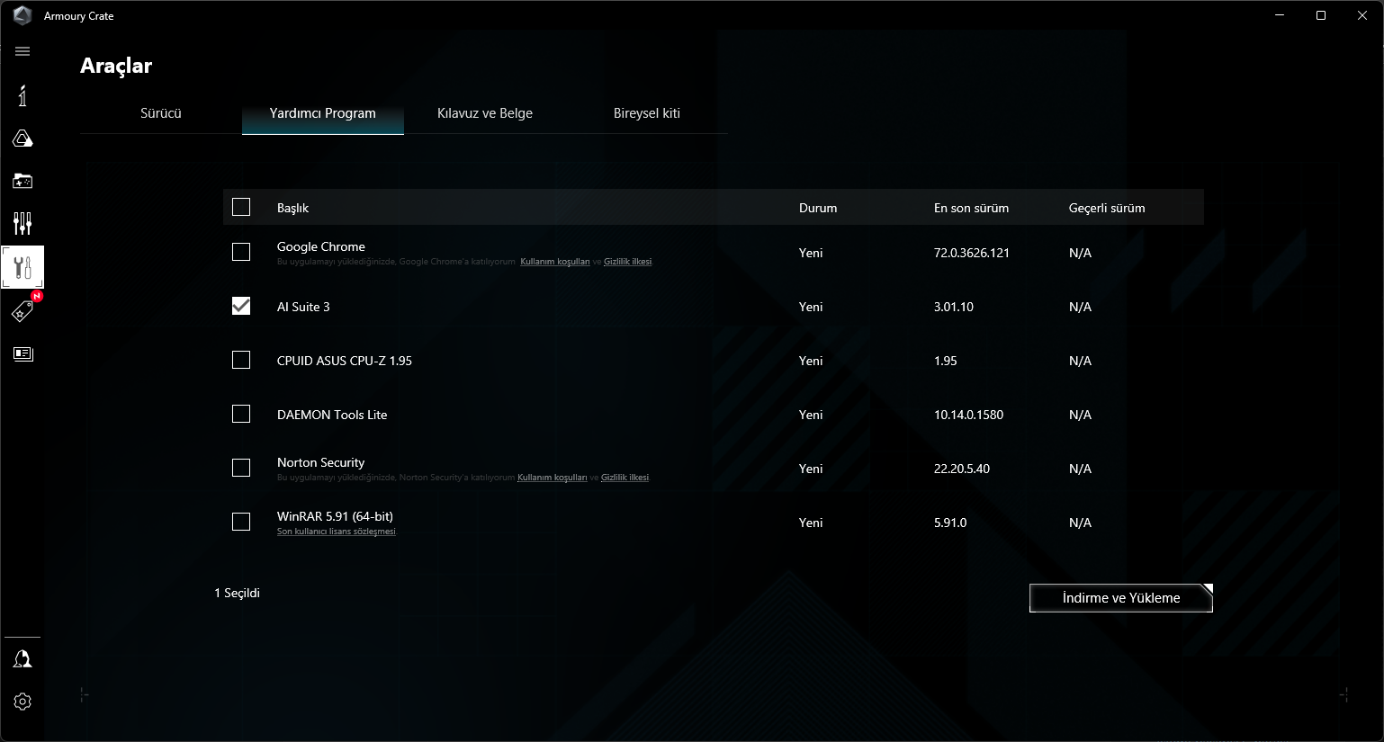Go to the Bireysel kiti tab

click(647, 113)
